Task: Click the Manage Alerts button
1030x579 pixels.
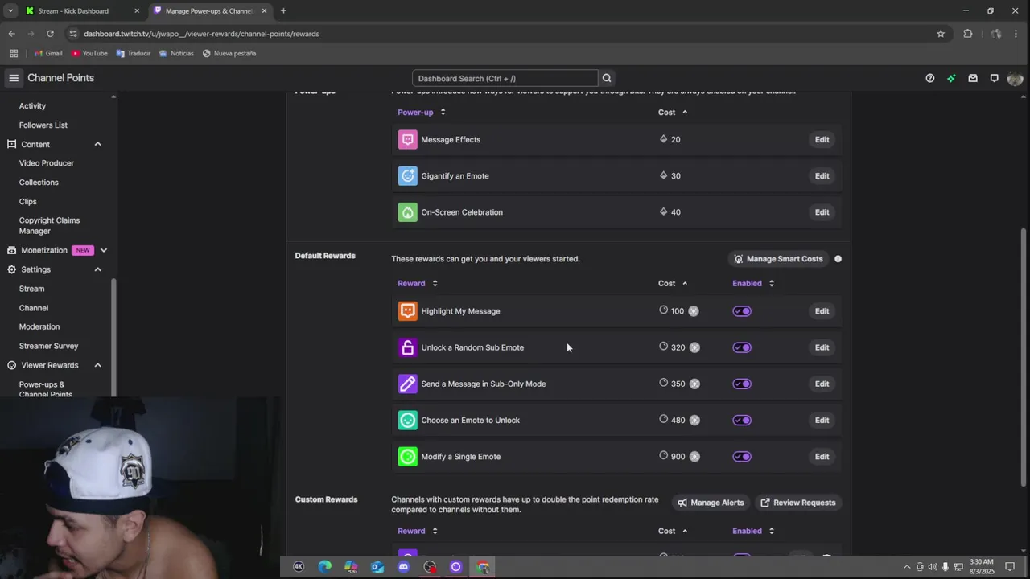Action: click(711, 503)
